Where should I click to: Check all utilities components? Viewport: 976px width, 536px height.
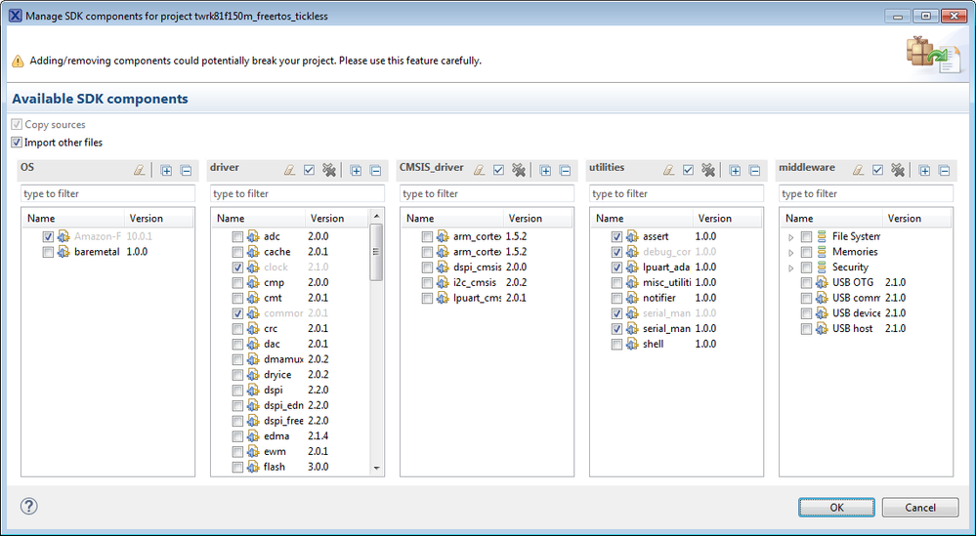[x=688, y=170]
